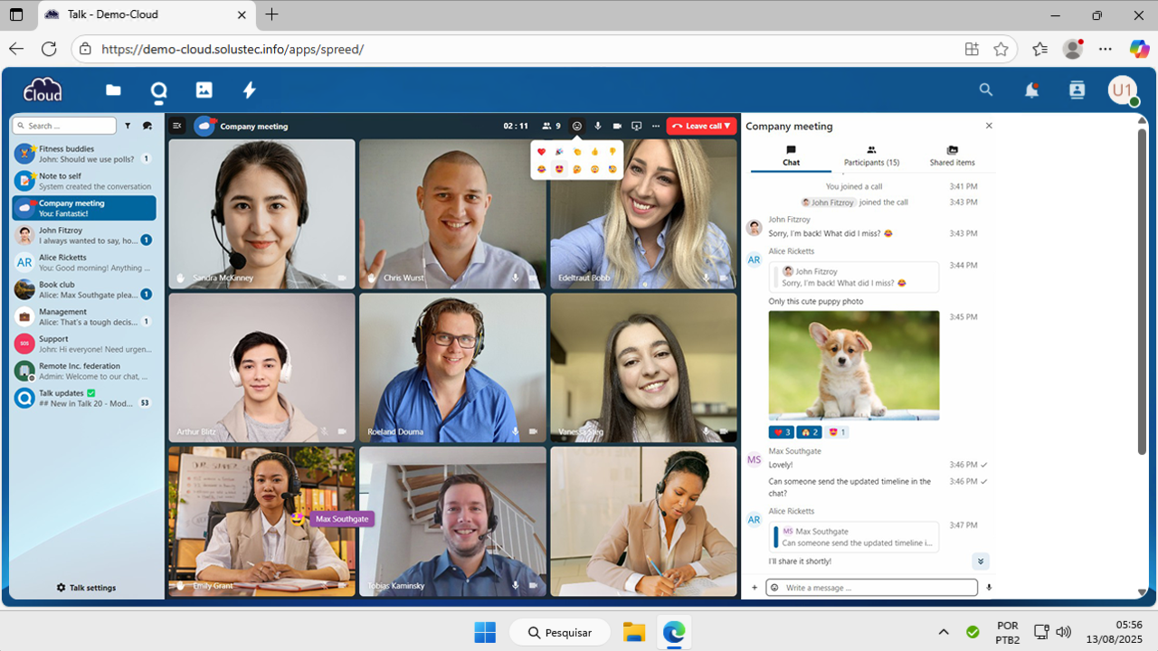Image resolution: width=1158 pixels, height=651 pixels.
Task: Record a voice message using chat microphone
Action: [989, 588]
